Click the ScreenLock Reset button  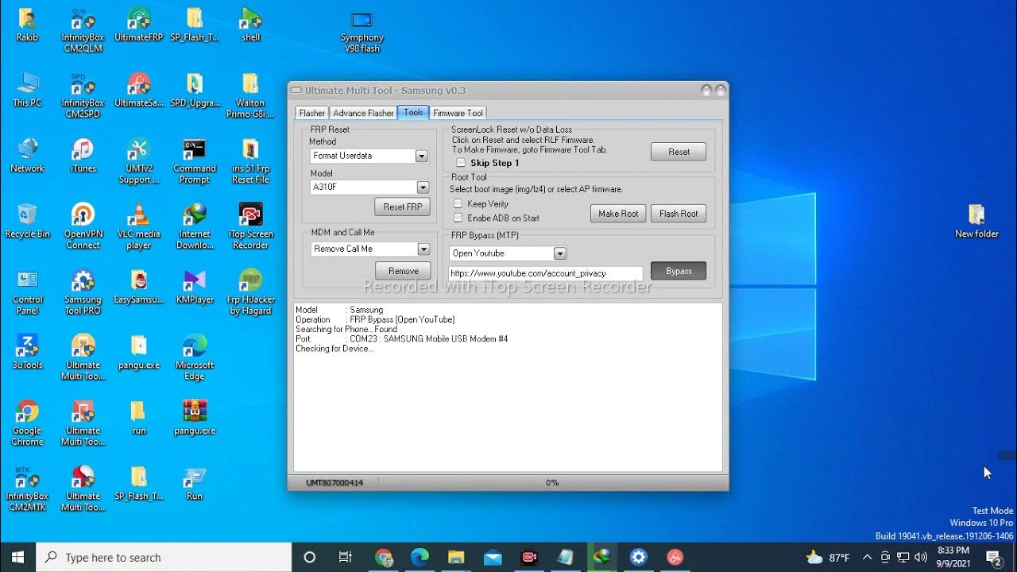click(x=679, y=152)
